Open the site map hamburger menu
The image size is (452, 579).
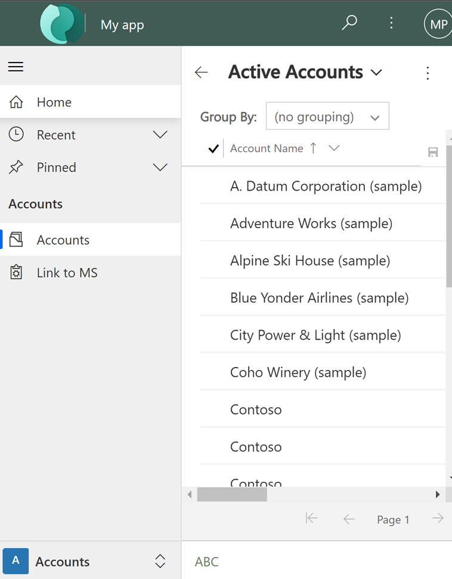tap(16, 66)
